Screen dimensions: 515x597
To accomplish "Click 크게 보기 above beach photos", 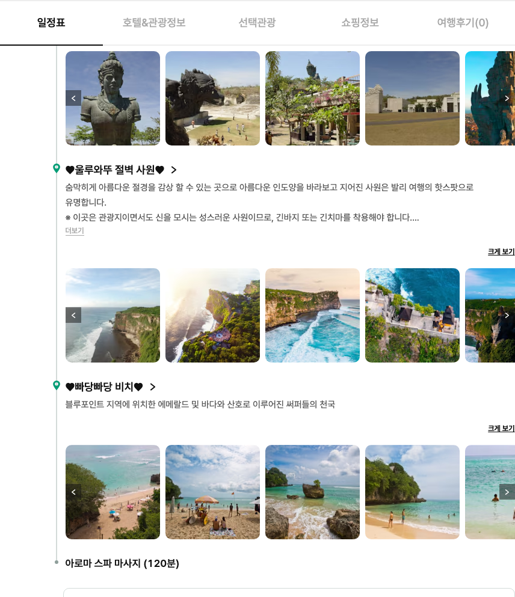I will (x=501, y=428).
